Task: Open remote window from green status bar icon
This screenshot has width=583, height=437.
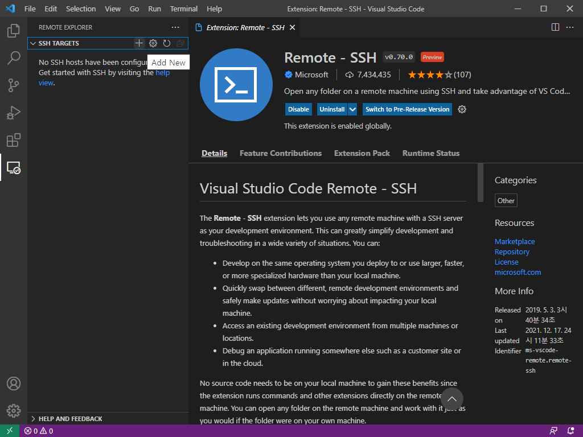Action: (x=9, y=431)
